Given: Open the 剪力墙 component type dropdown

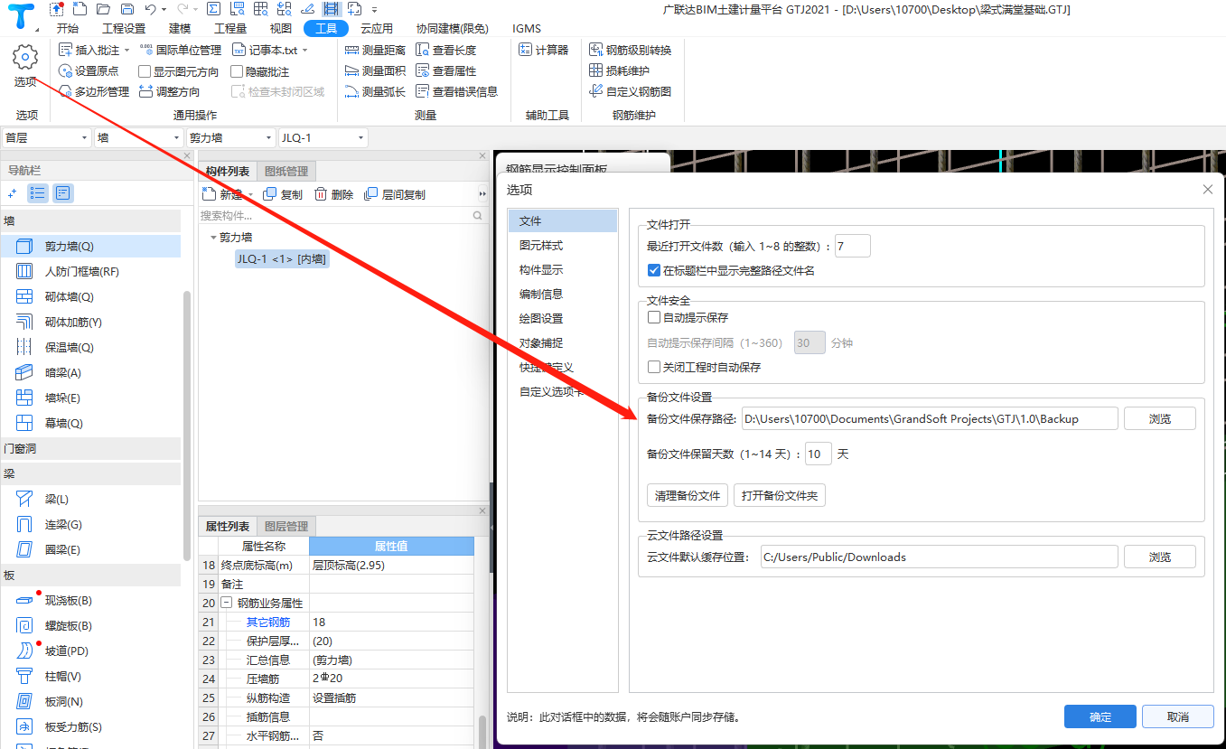Looking at the screenshot, I should (x=230, y=137).
